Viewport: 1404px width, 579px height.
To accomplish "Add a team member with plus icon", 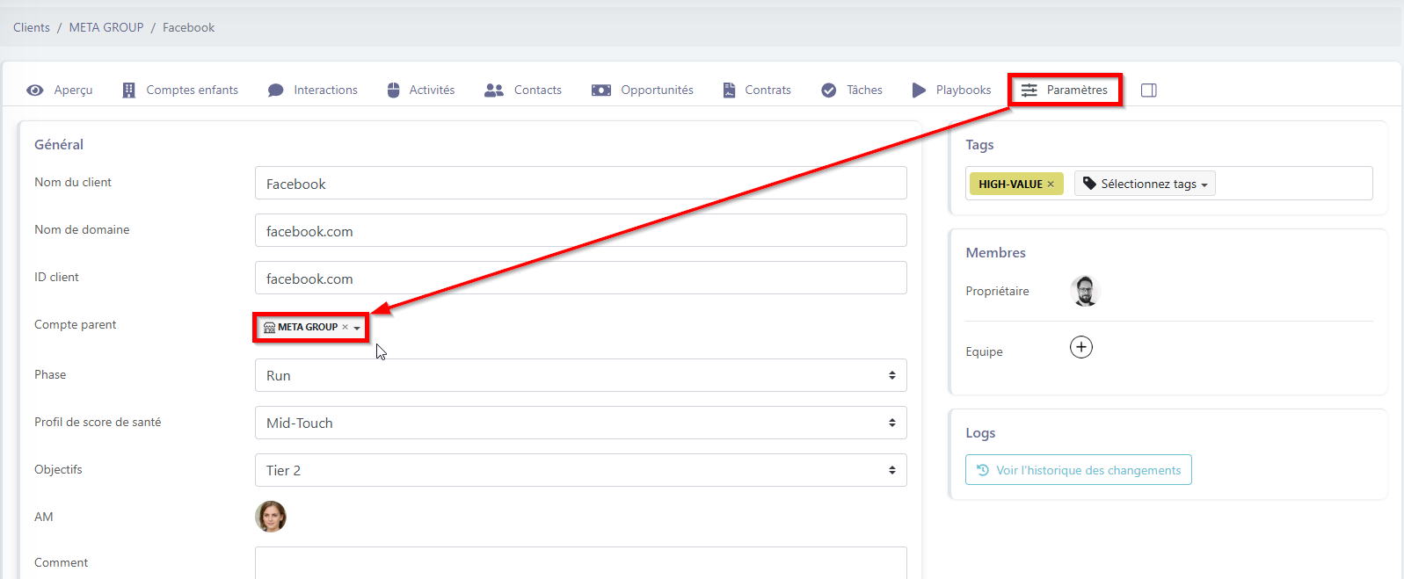I will [1080, 347].
